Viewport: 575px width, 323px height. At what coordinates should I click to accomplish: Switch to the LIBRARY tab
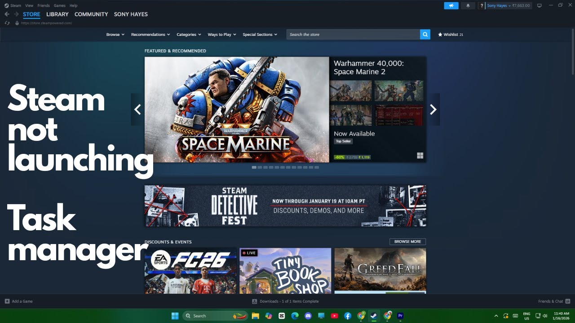click(x=57, y=14)
